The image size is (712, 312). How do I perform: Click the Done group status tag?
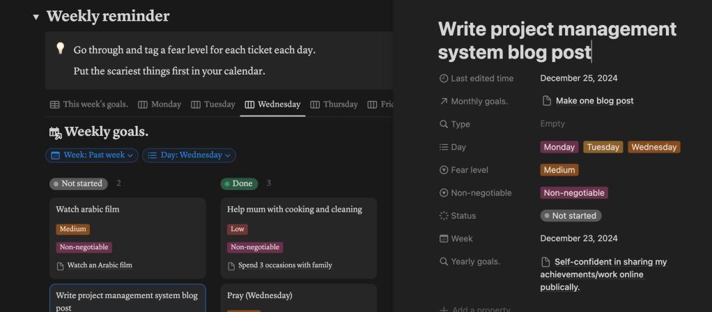tap(239, 184)
